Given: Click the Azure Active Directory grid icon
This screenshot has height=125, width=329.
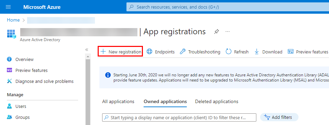Looking at the screenshot, I should pyautogui.click(x=12, y=34).
